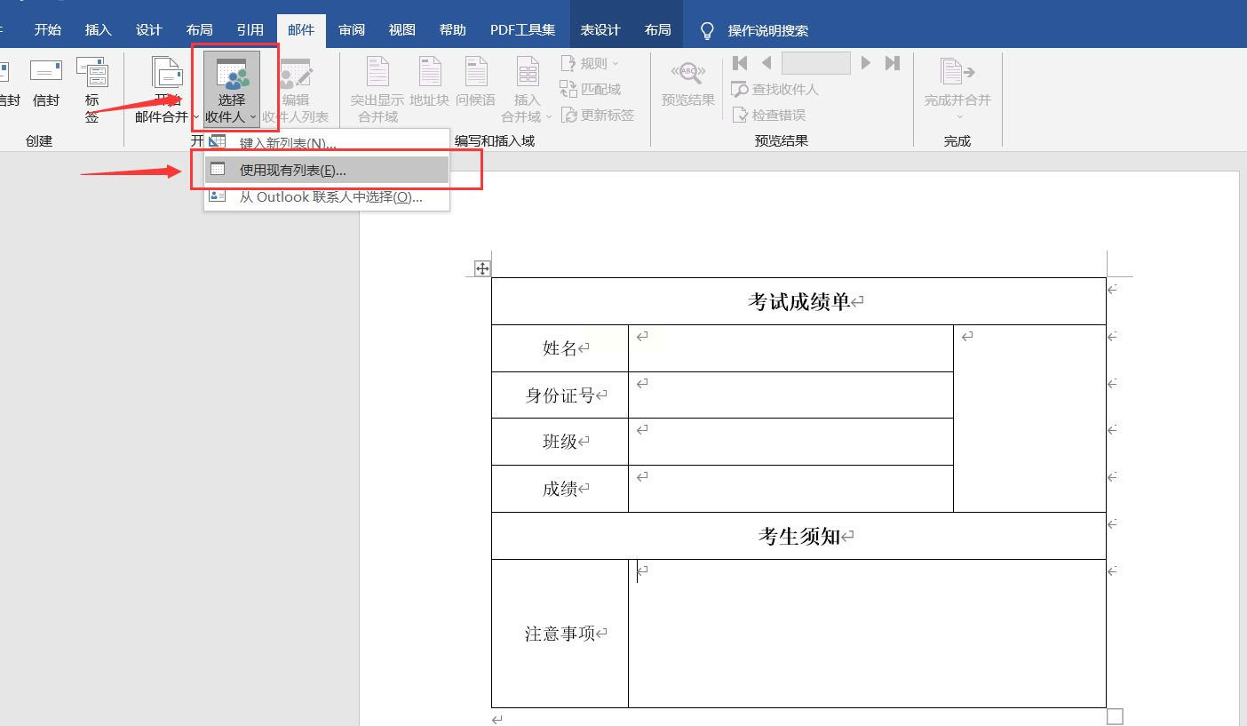Click 查找收件人 button
Viewport: 1247px width, 726px height.
point(774,90)
